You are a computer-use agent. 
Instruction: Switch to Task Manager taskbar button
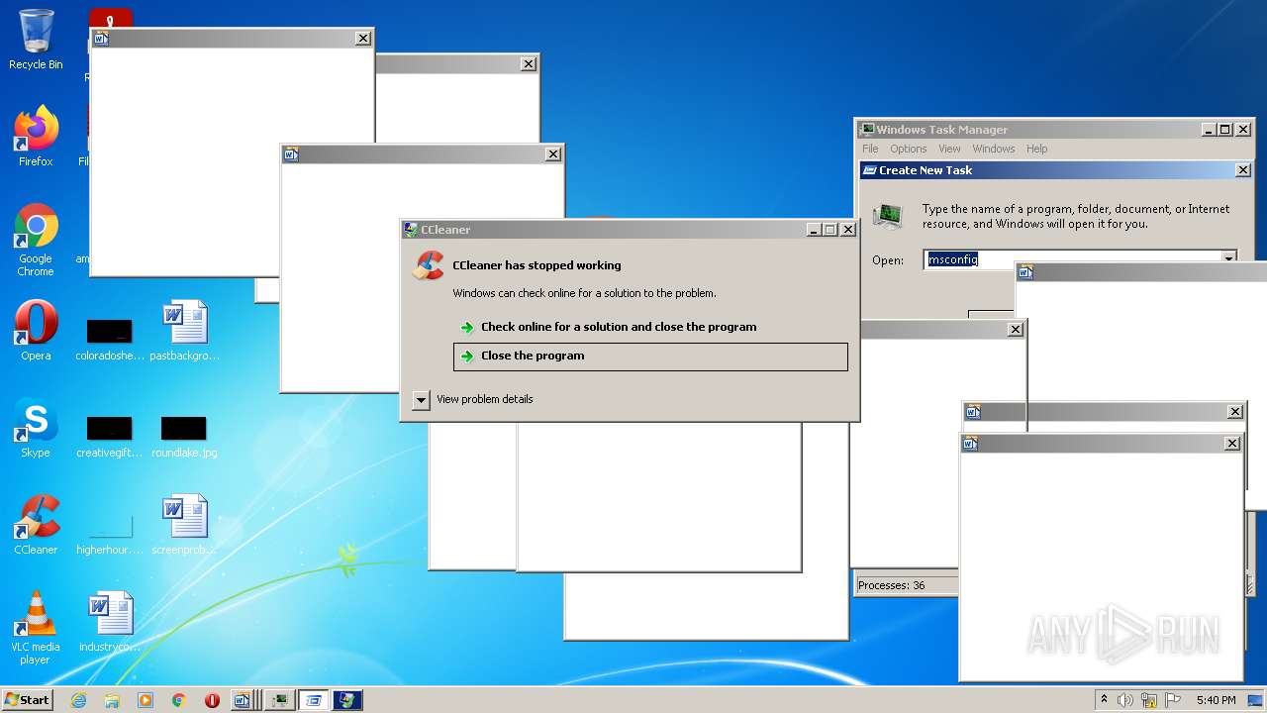(x=280, y=700)
